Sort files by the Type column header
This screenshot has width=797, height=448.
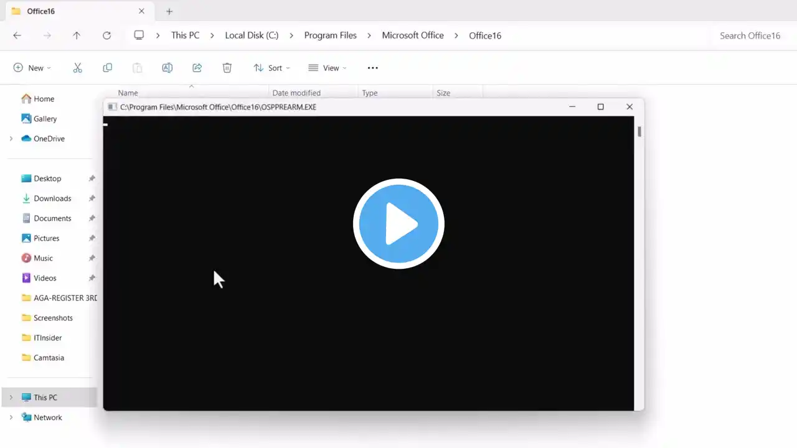coord(370,93)
